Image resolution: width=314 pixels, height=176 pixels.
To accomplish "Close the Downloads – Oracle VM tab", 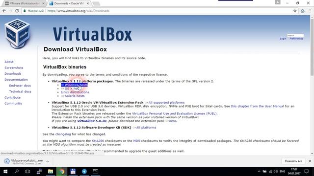I will [88, 3].
